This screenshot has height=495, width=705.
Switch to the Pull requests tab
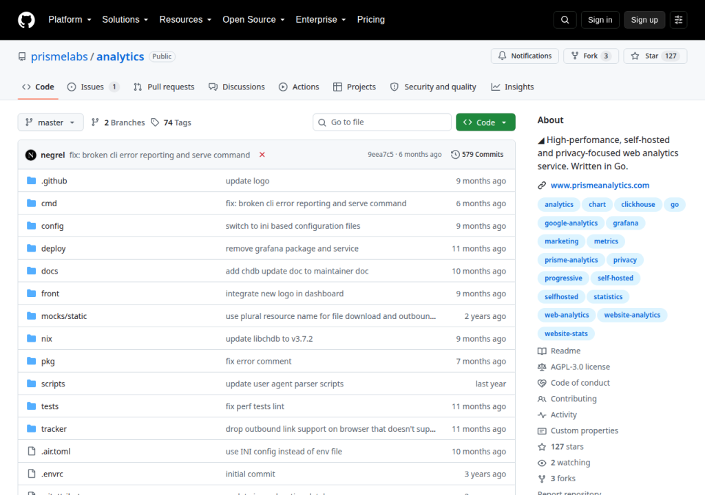coord(164,87)
